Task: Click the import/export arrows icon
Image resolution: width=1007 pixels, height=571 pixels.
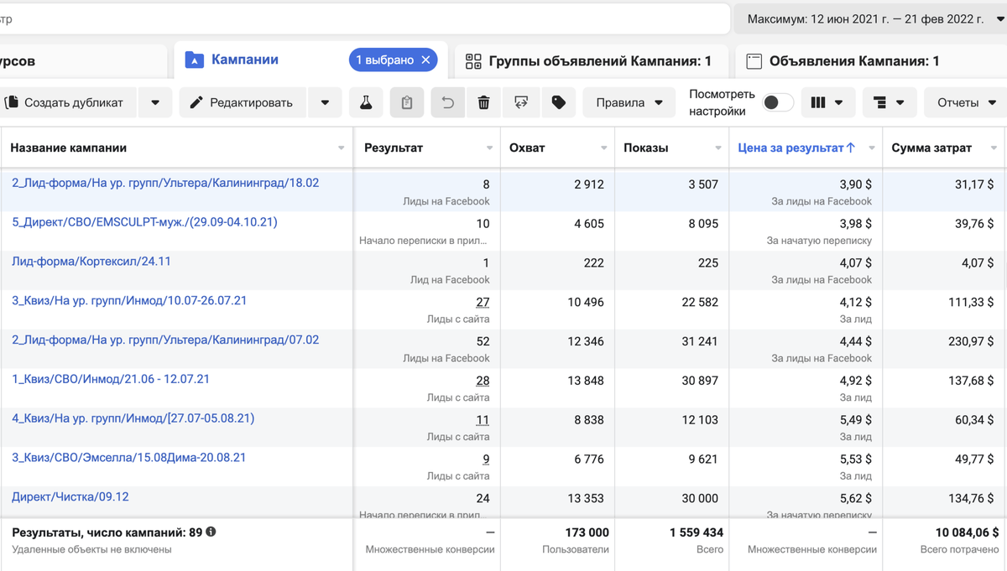Action: [x=521, y=102]
